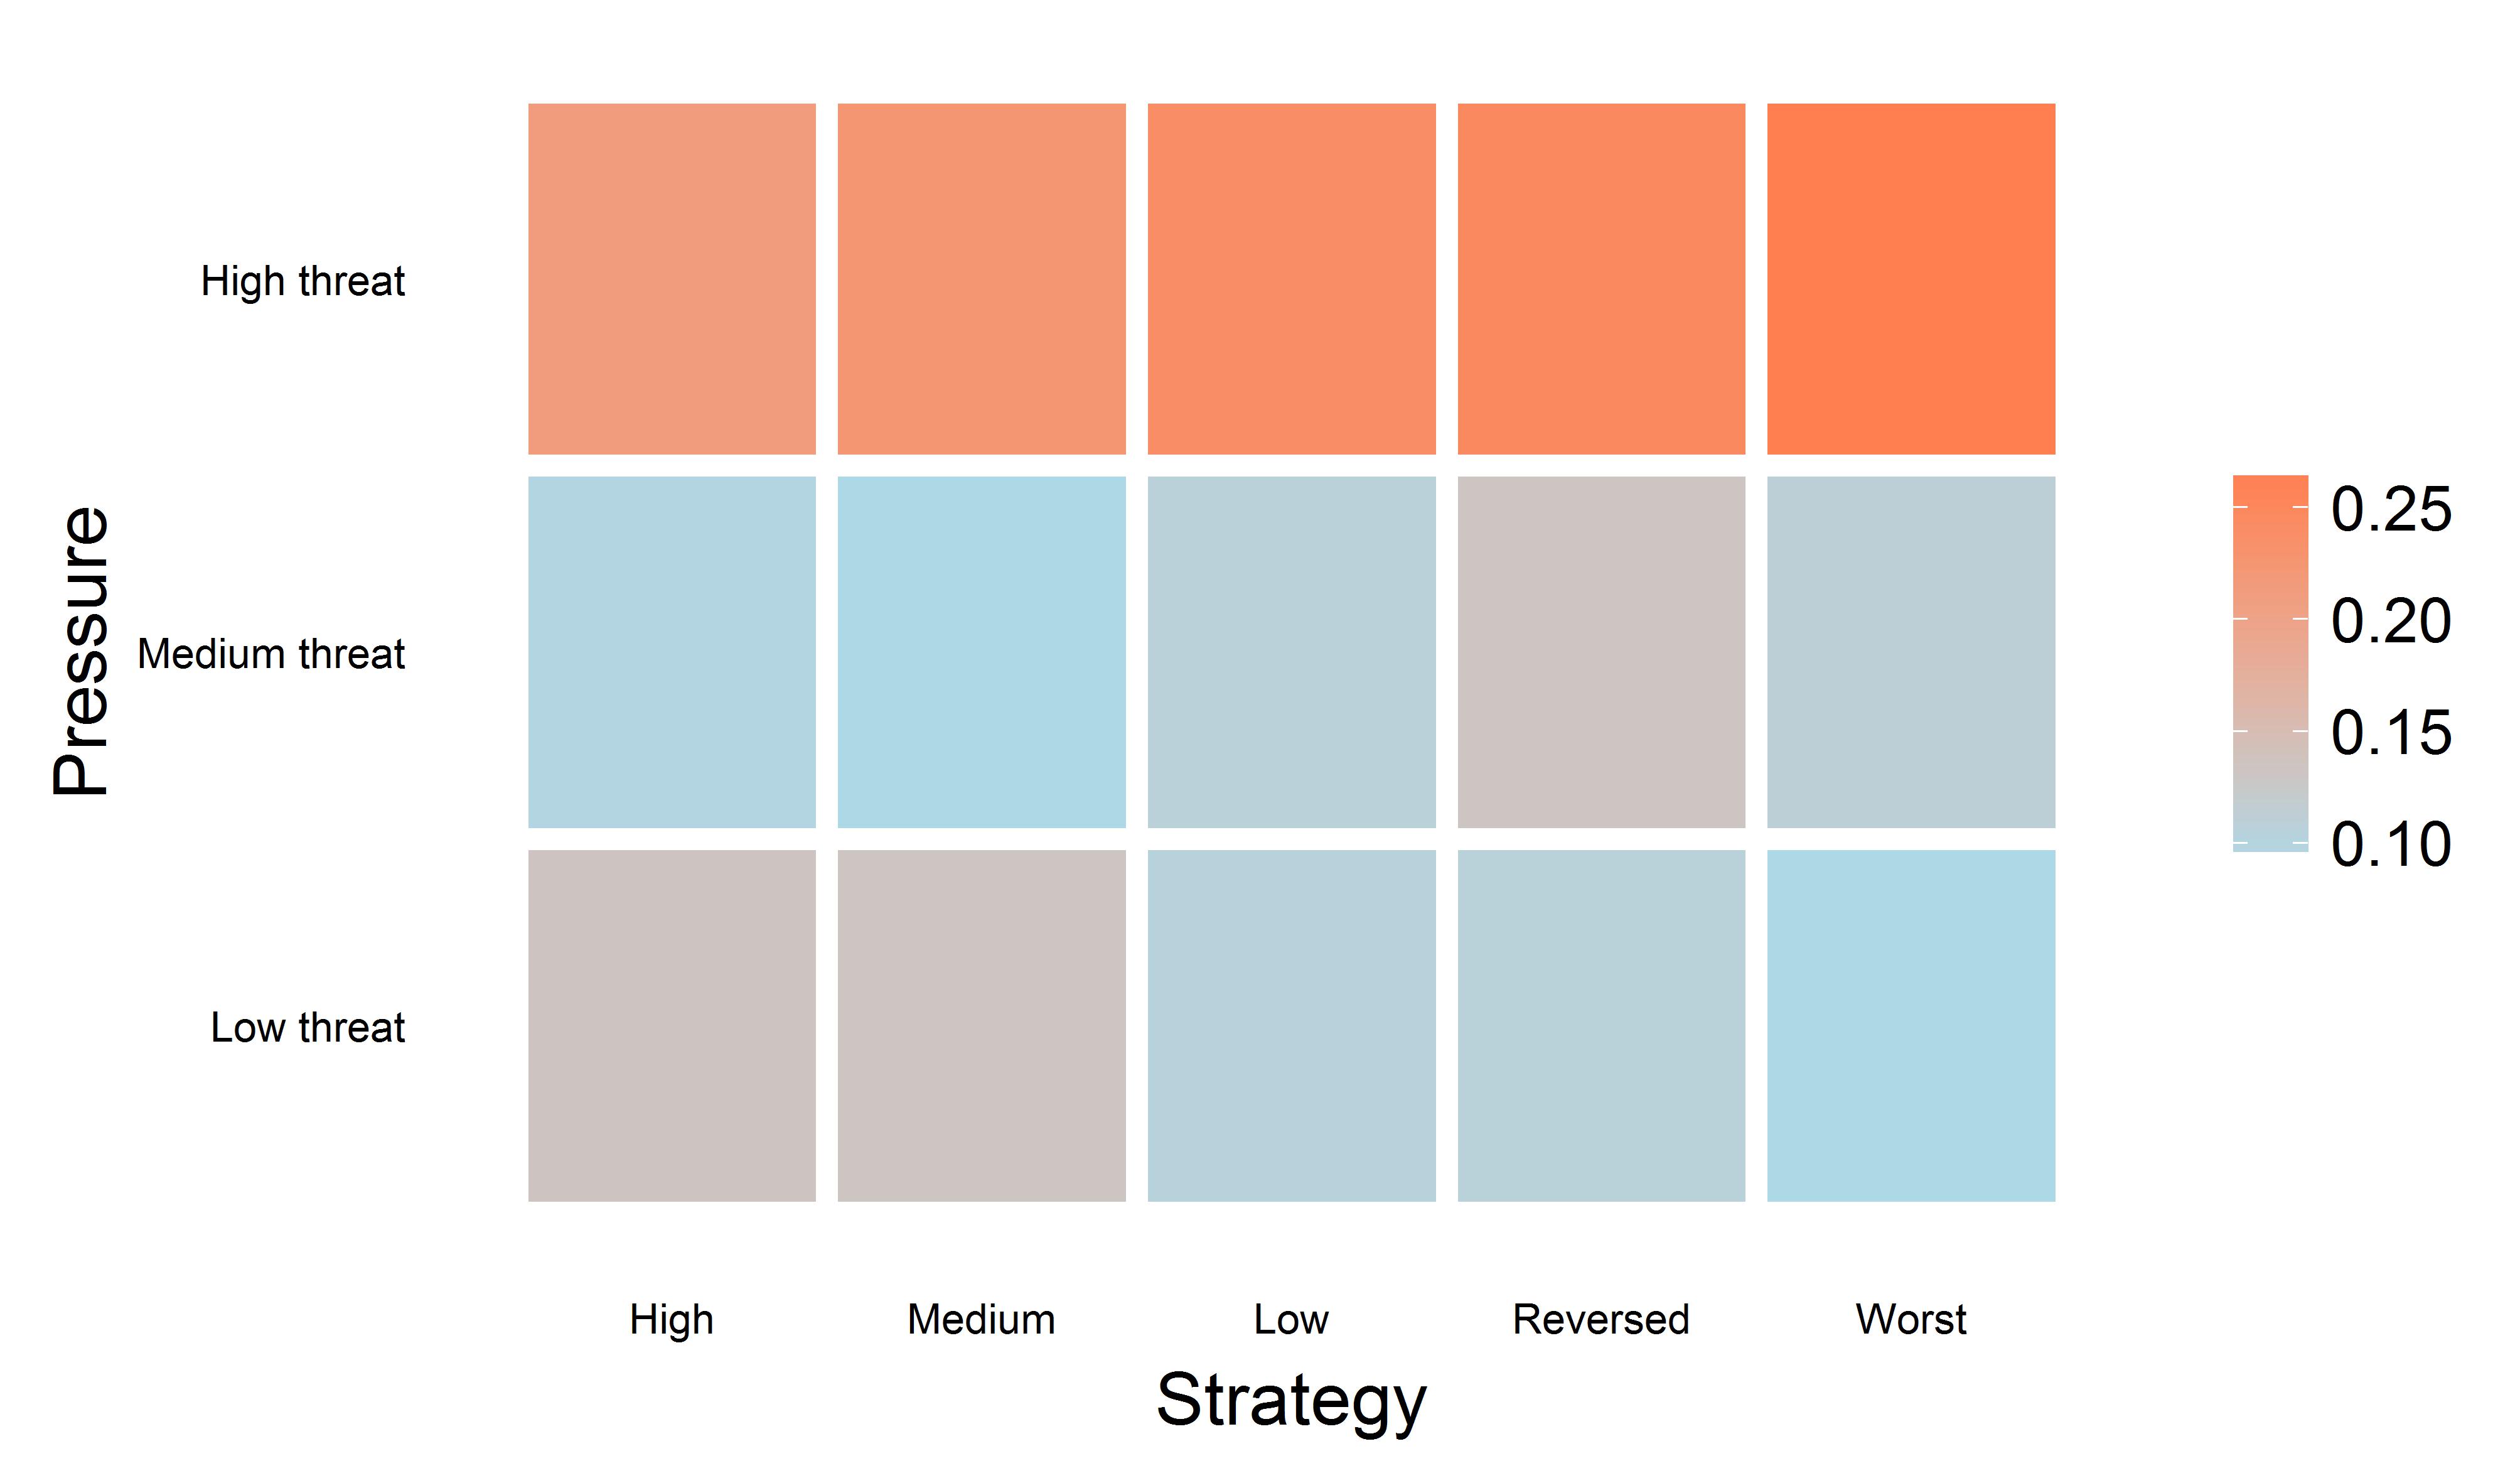Click the Low threat, Worst strategy cell
This screenshot has width=2520, height=1483.
pos(1911,1026)
